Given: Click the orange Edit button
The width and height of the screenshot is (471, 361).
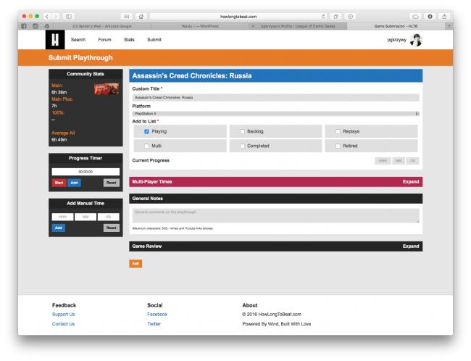Looking at the screenshot, I should click(136, 264).
